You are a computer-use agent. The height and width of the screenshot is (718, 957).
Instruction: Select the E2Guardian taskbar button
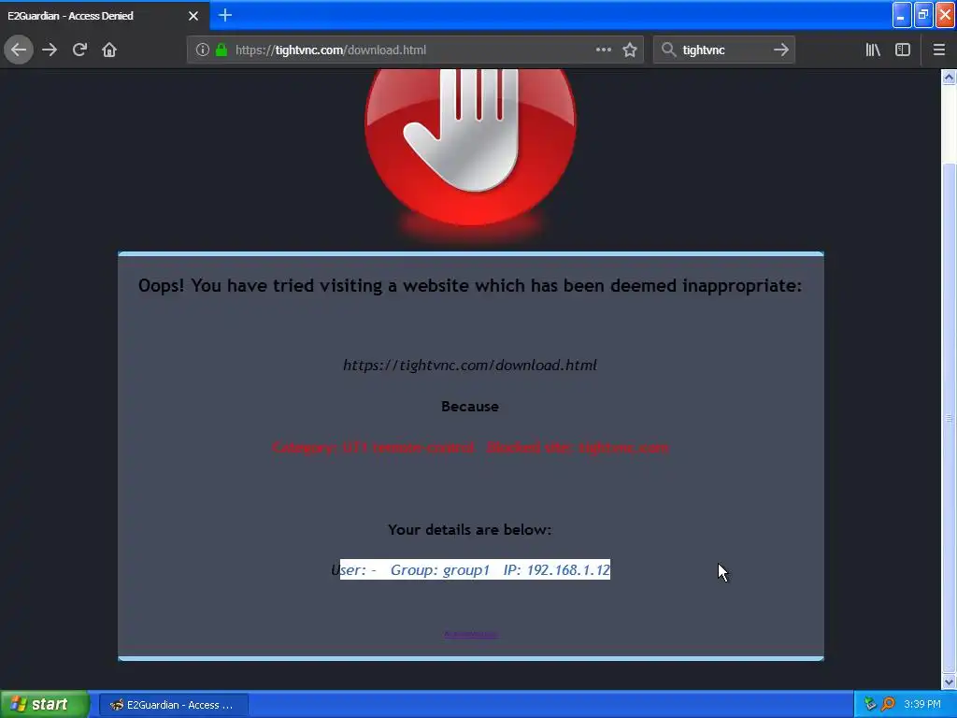click(173, 705)
